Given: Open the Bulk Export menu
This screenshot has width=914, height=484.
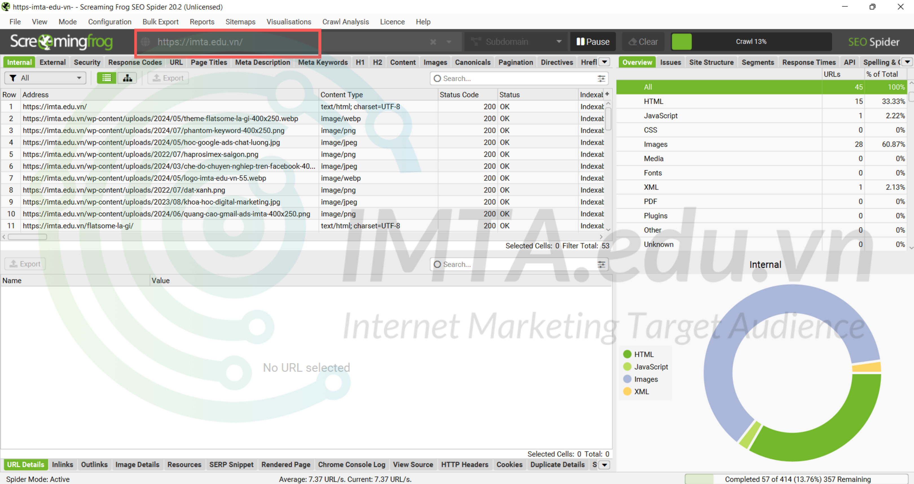Looking at the screenshot, I should click(161, 22).
